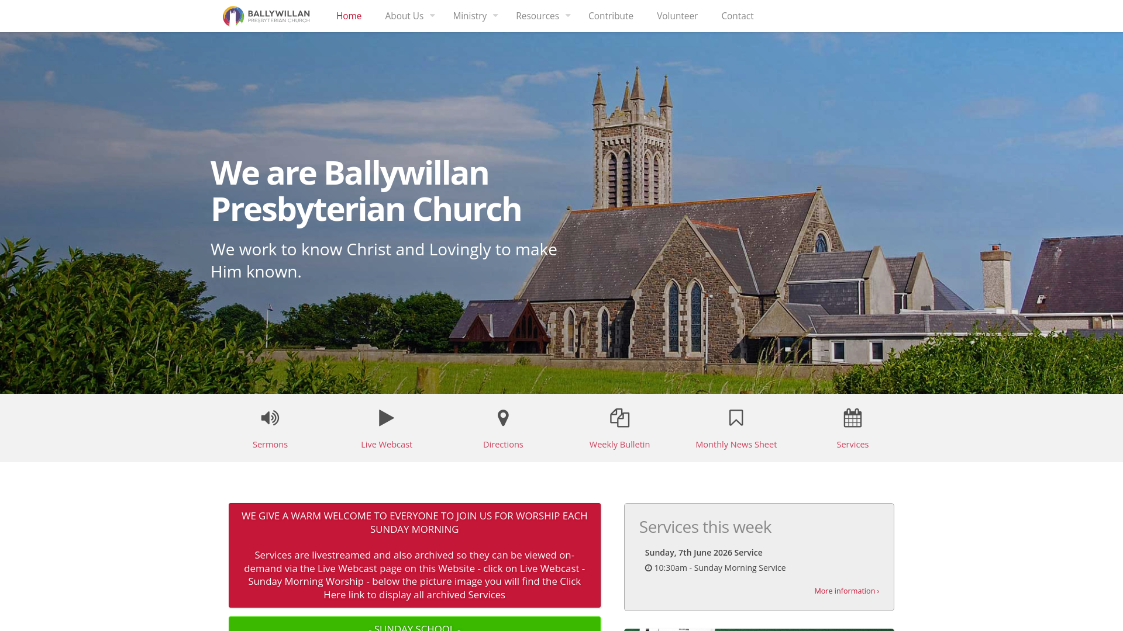Click More information in Services this week
1123x631 pixels.
coord(846,591)
